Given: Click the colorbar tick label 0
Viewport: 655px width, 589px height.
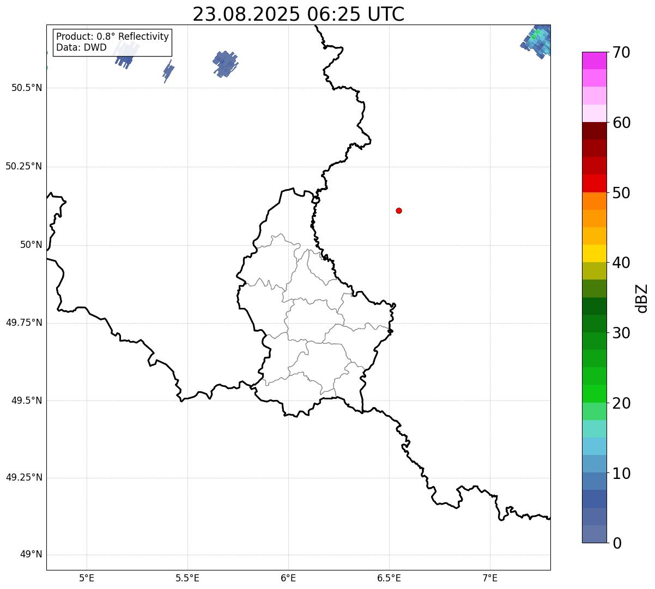Looking at the screenshot, I should pyautogui.click(x=616, y=543).
